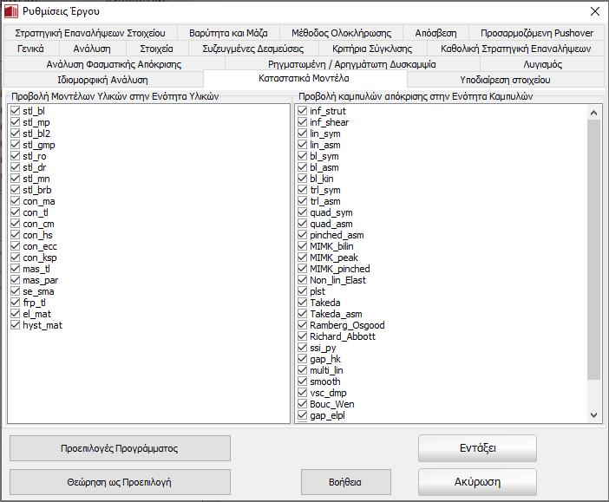
Task: Uncheck the inf_strut response curve
Action: pyautogui.click(x=302, y=112)
